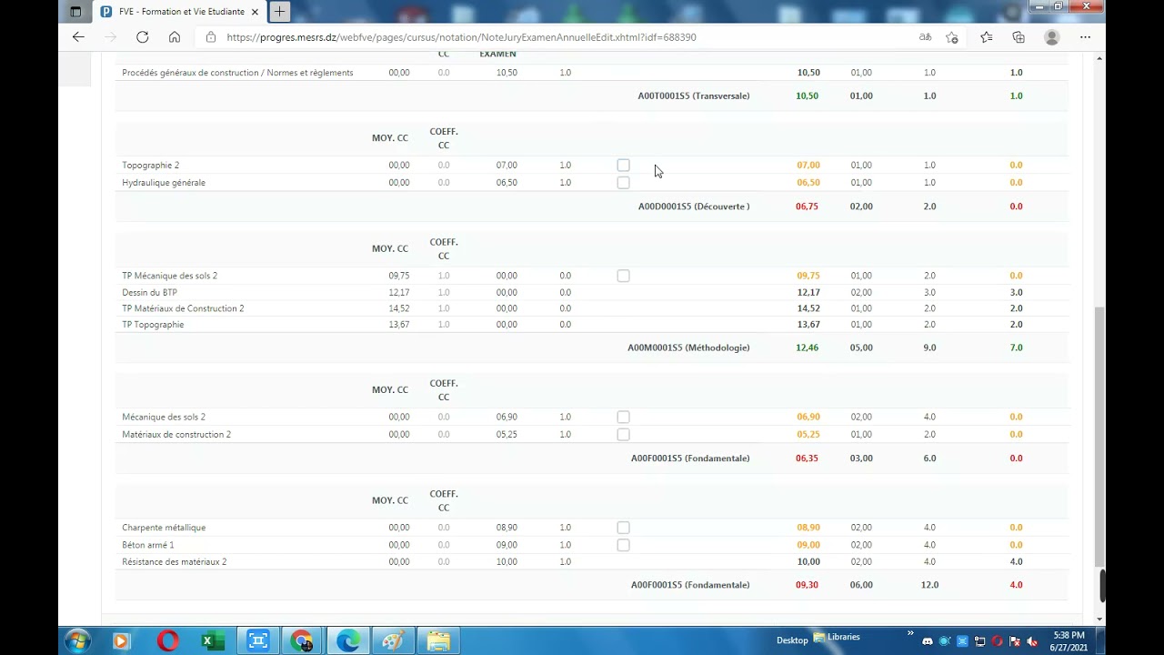Go back to the previous page
Image resolution: width=1164 pixels, height=655 pixels.
tap(78, 37)
